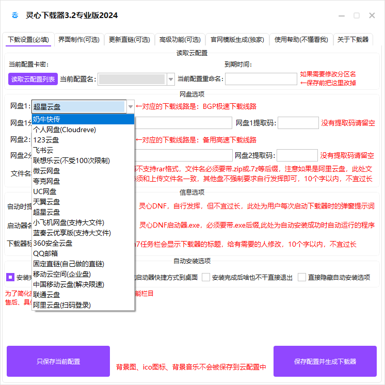Toggle the checked purple 安装 checkbox
385x385 pixels.
point(10,277)
